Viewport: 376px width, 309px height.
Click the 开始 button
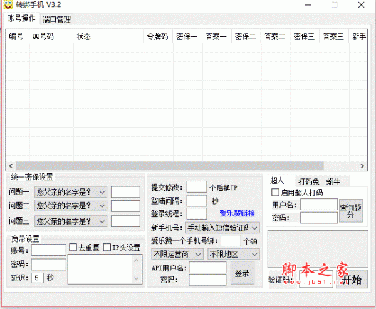coord(352,280)
